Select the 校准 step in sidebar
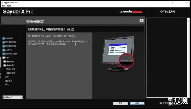Screen dimensions: 191x109 6,58
